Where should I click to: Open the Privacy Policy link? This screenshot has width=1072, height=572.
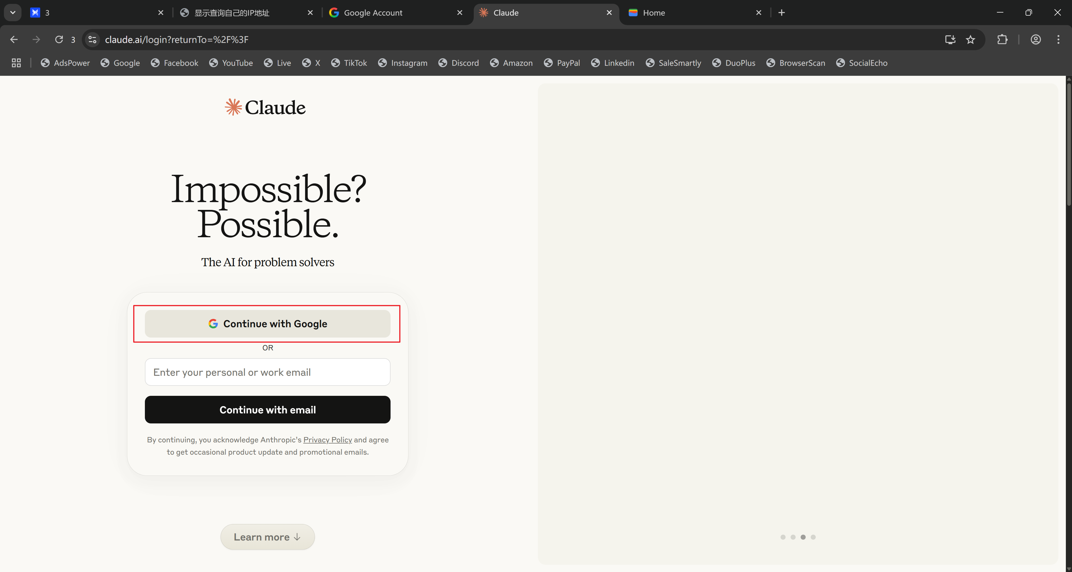327,440
